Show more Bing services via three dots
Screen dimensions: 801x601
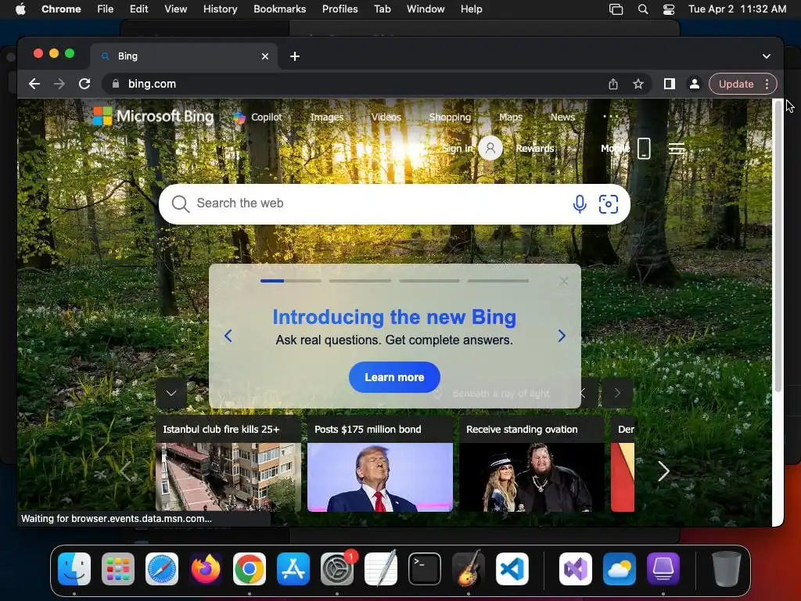tap(610, 117)
